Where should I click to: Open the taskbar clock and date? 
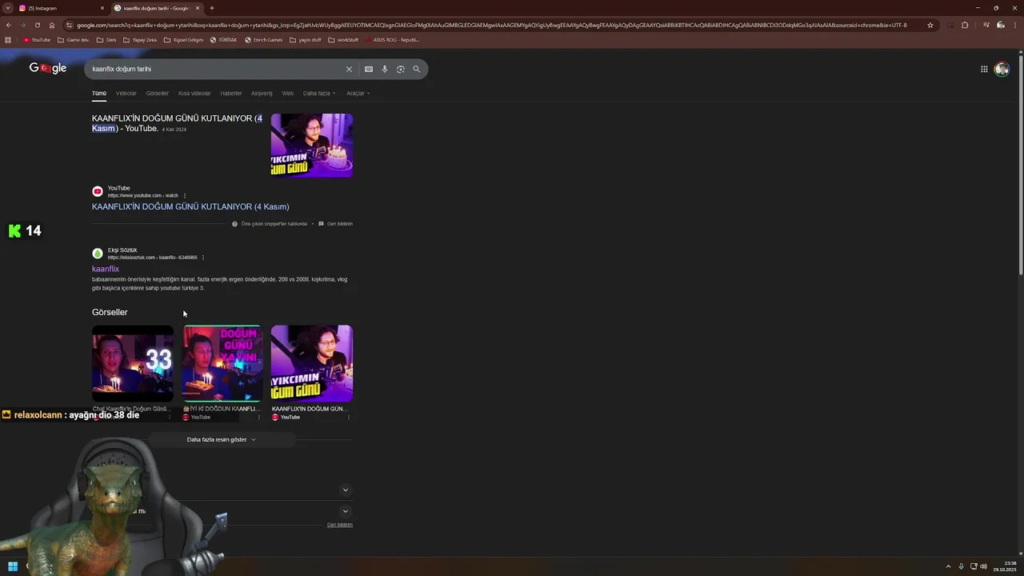[x=1004, y=566]
